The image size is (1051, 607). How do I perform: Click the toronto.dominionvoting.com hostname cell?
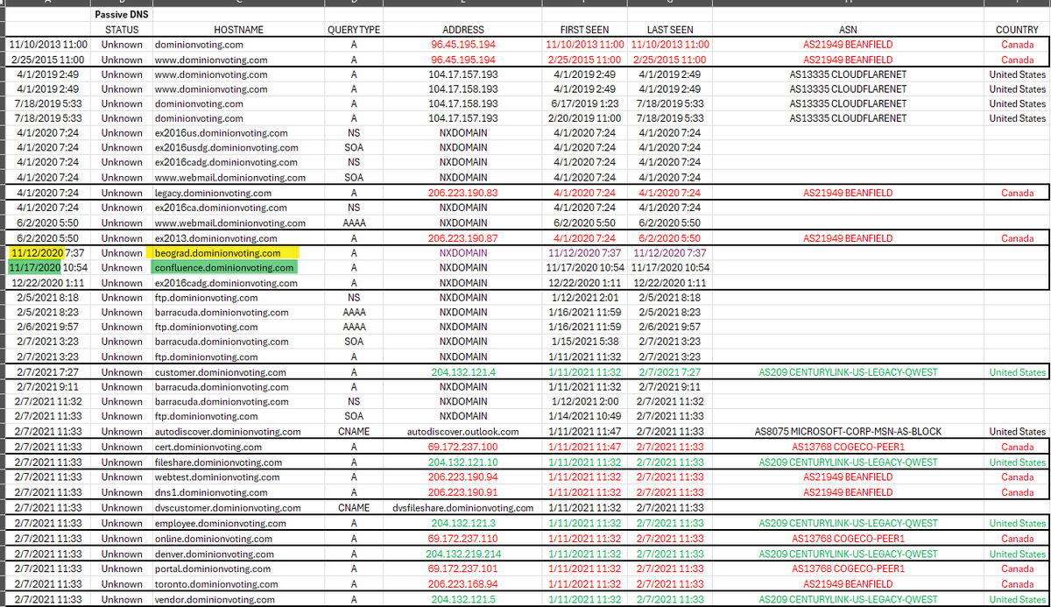[x=216, y=584]
